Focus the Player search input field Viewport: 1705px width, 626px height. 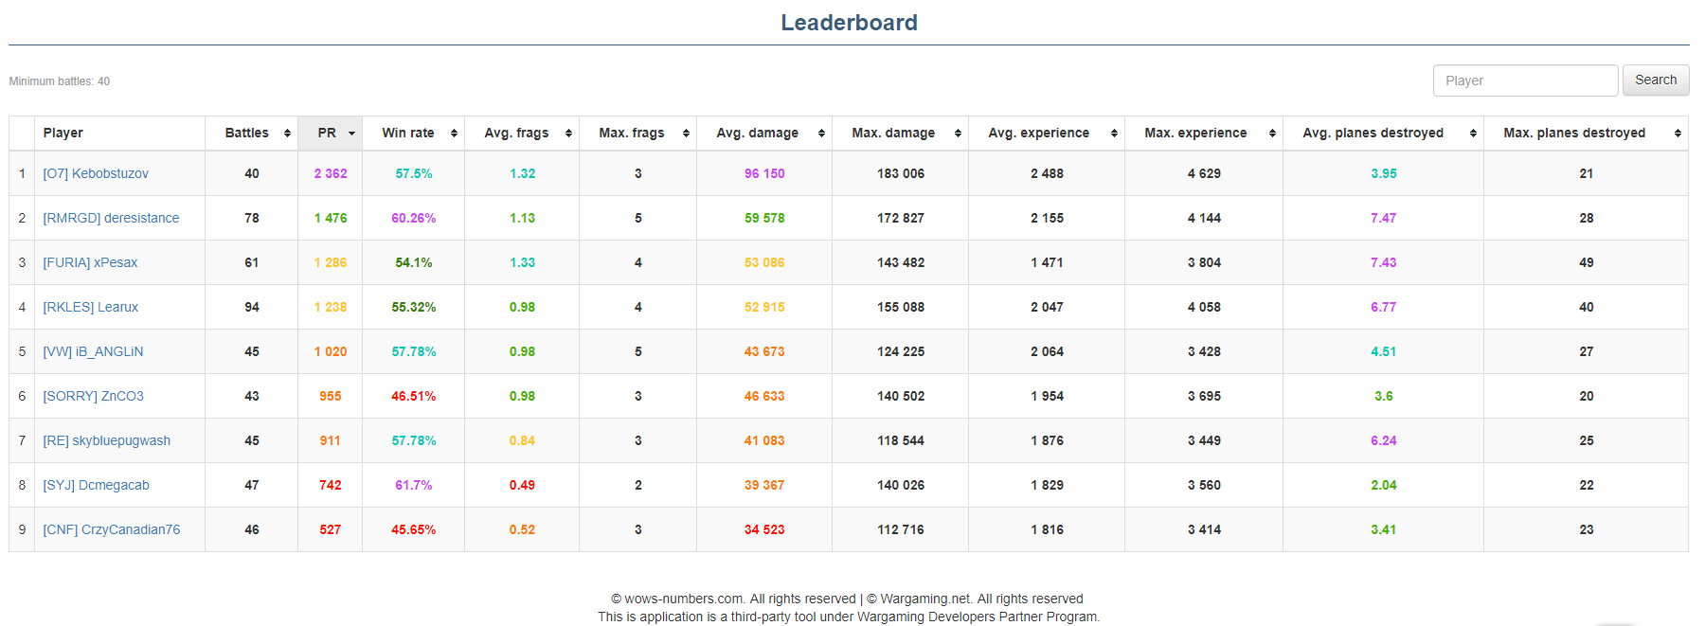pos(1524,80)
